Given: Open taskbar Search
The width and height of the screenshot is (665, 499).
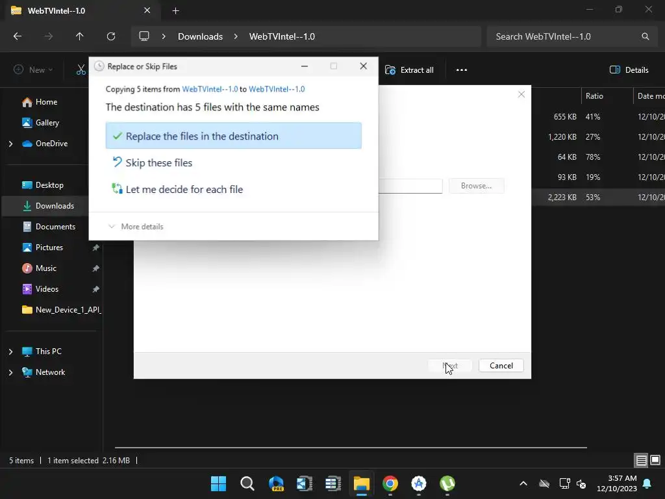Looking at the screenshot, I should [x=247, y=483].
